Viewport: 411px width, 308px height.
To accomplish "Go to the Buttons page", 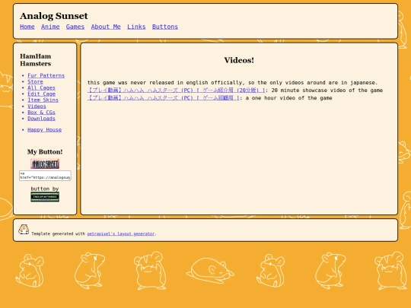I will click(165, 27).
